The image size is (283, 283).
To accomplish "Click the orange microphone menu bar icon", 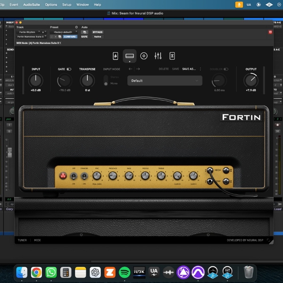I will 239,5.
